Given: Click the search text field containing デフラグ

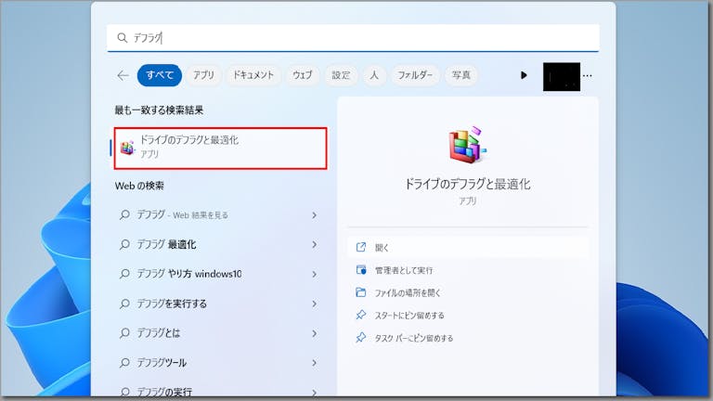Looking at the screenshot, I should click(353, 38).
